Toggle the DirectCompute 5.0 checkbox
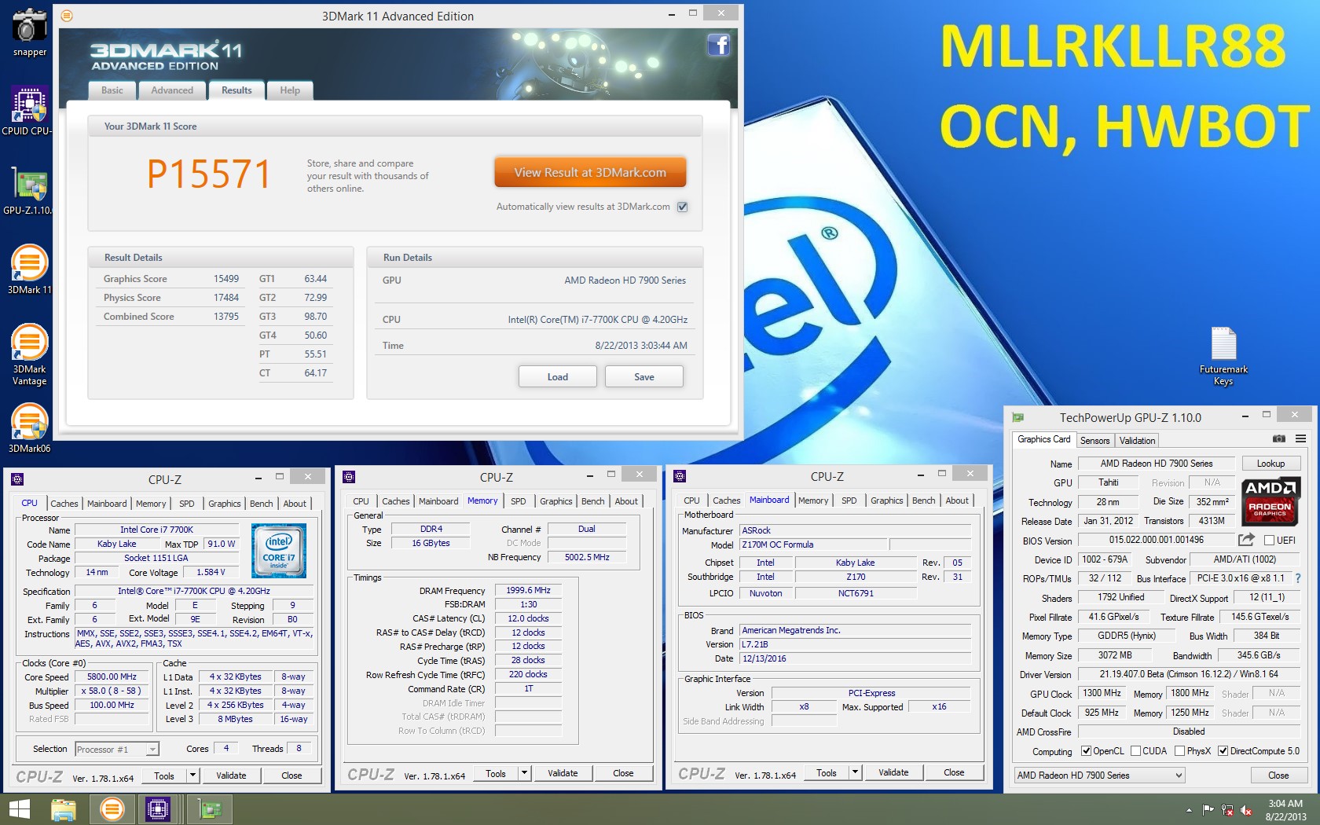1320x825 pixels. click(1223, 751)
